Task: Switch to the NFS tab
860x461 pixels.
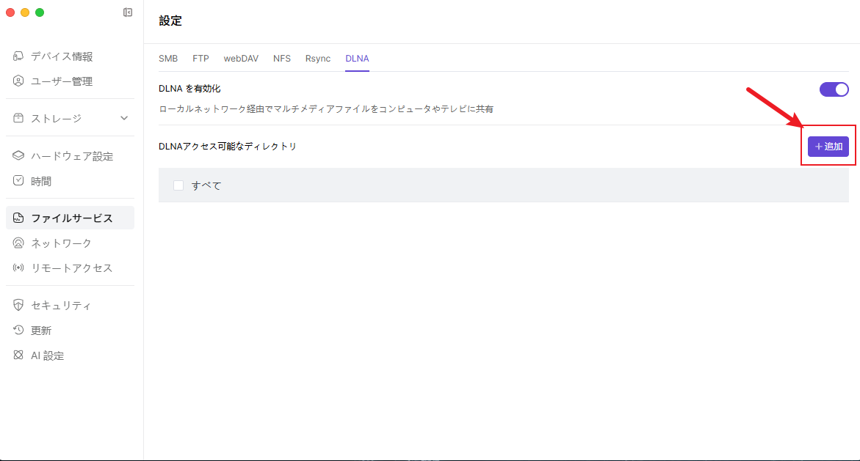Action: click(282, 59)
